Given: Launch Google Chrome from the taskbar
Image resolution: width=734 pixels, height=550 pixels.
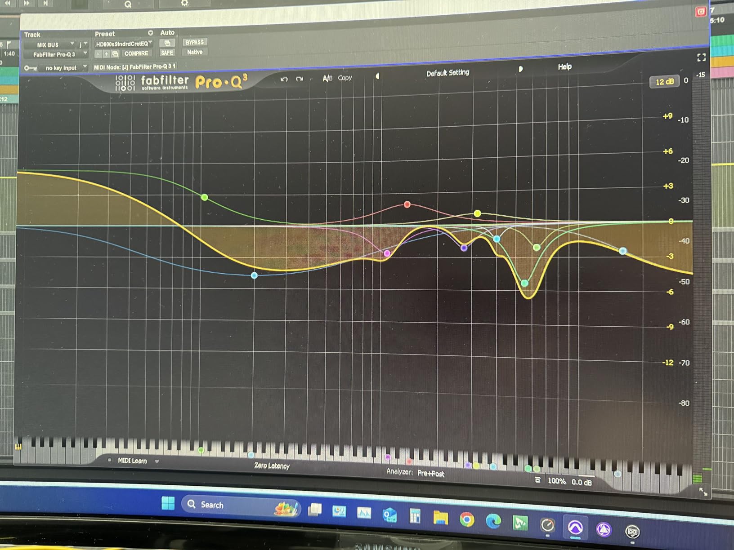Looking at the screenshot, I should (467, 519).
